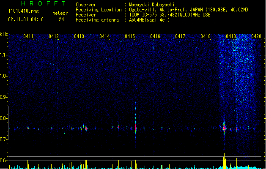
Task: Click the HROFFT title text
Action: coord(43,3)
